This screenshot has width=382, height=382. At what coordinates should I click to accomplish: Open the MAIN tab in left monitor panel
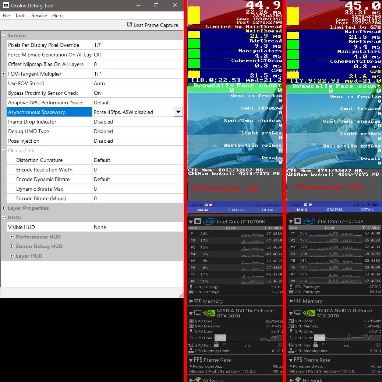click(x=202, y=210)
